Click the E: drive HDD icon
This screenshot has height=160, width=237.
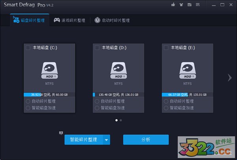point(188,70)
